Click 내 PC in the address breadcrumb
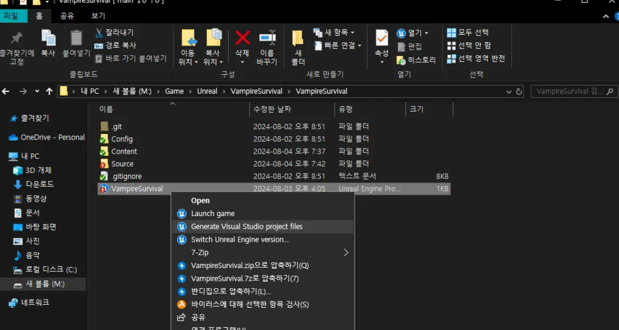The width and height of the screenshot is (619, 330). pyautogui.click(x=89, y=92)
